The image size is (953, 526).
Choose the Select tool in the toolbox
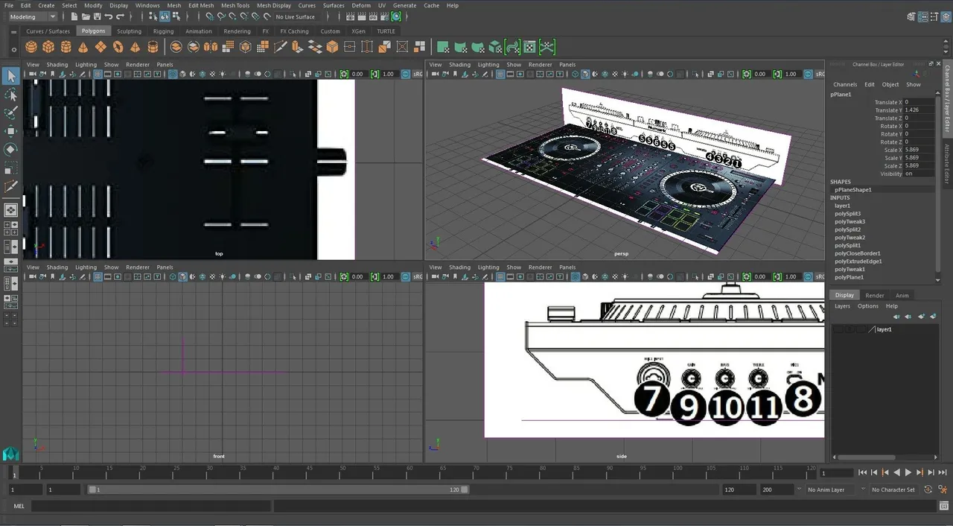11,76
